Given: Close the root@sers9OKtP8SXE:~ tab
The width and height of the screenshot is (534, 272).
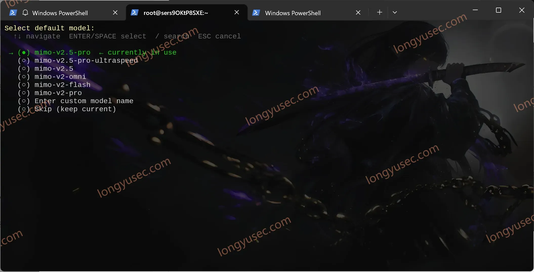Looking at the screenshot, I should pos(237,12).
